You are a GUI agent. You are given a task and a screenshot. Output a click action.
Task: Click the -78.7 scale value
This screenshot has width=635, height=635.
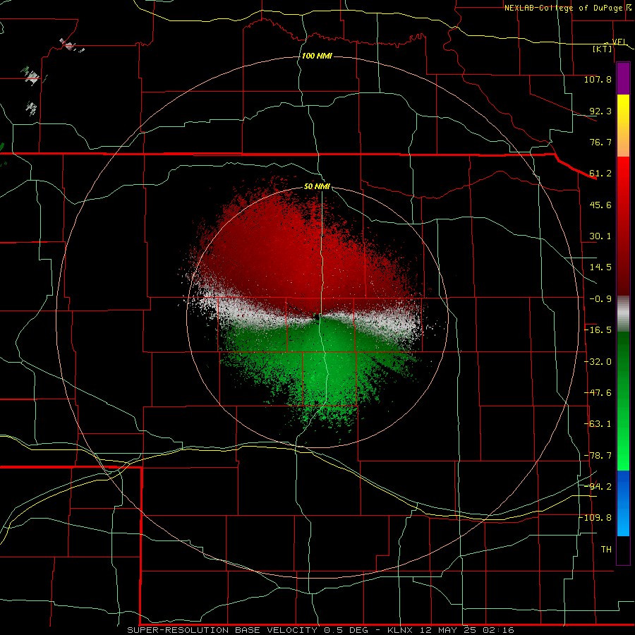tap(598, 456)
